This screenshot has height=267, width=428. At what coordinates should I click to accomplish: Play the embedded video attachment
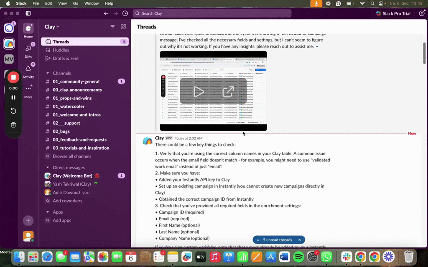[199, 91]
